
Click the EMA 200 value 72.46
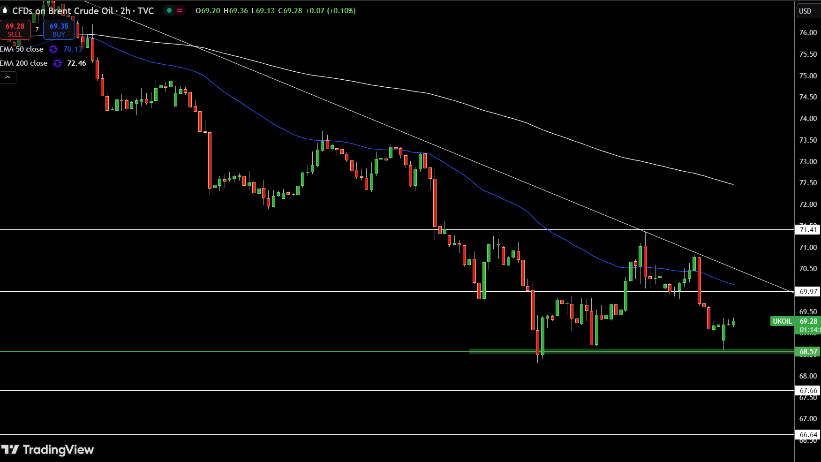(77, 63)
